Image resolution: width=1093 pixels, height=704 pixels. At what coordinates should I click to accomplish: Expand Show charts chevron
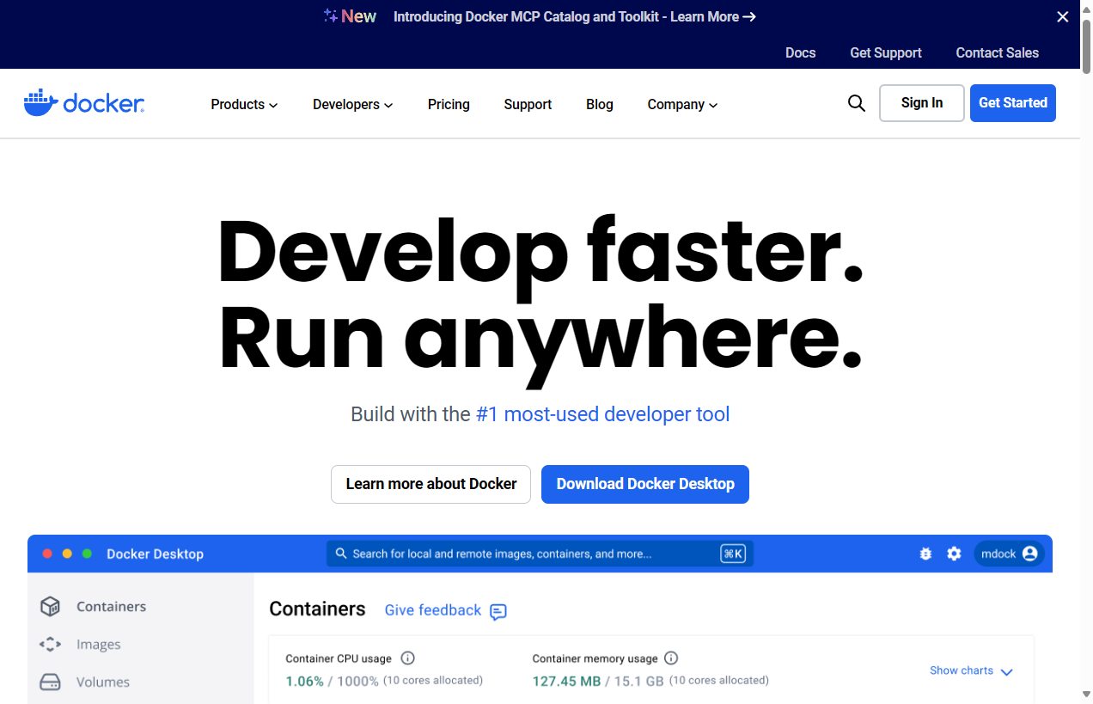[1007, 671]
